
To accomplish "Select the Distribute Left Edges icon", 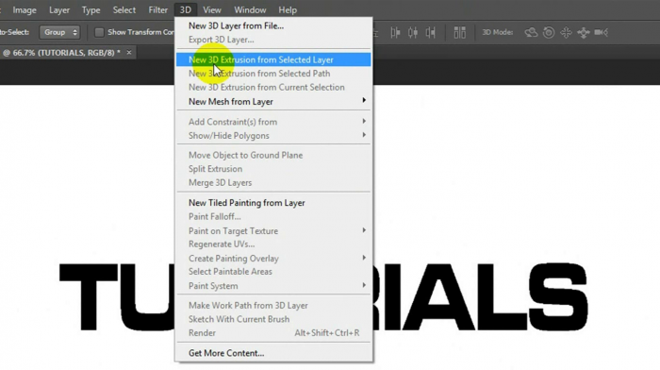I will [x=395, y=32].
